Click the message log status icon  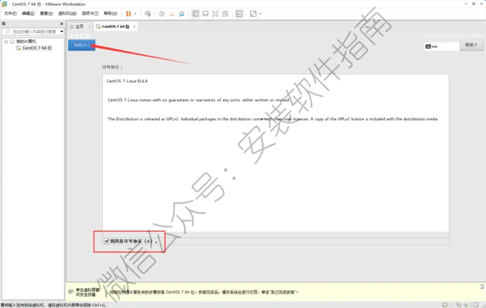coord(476,305)
